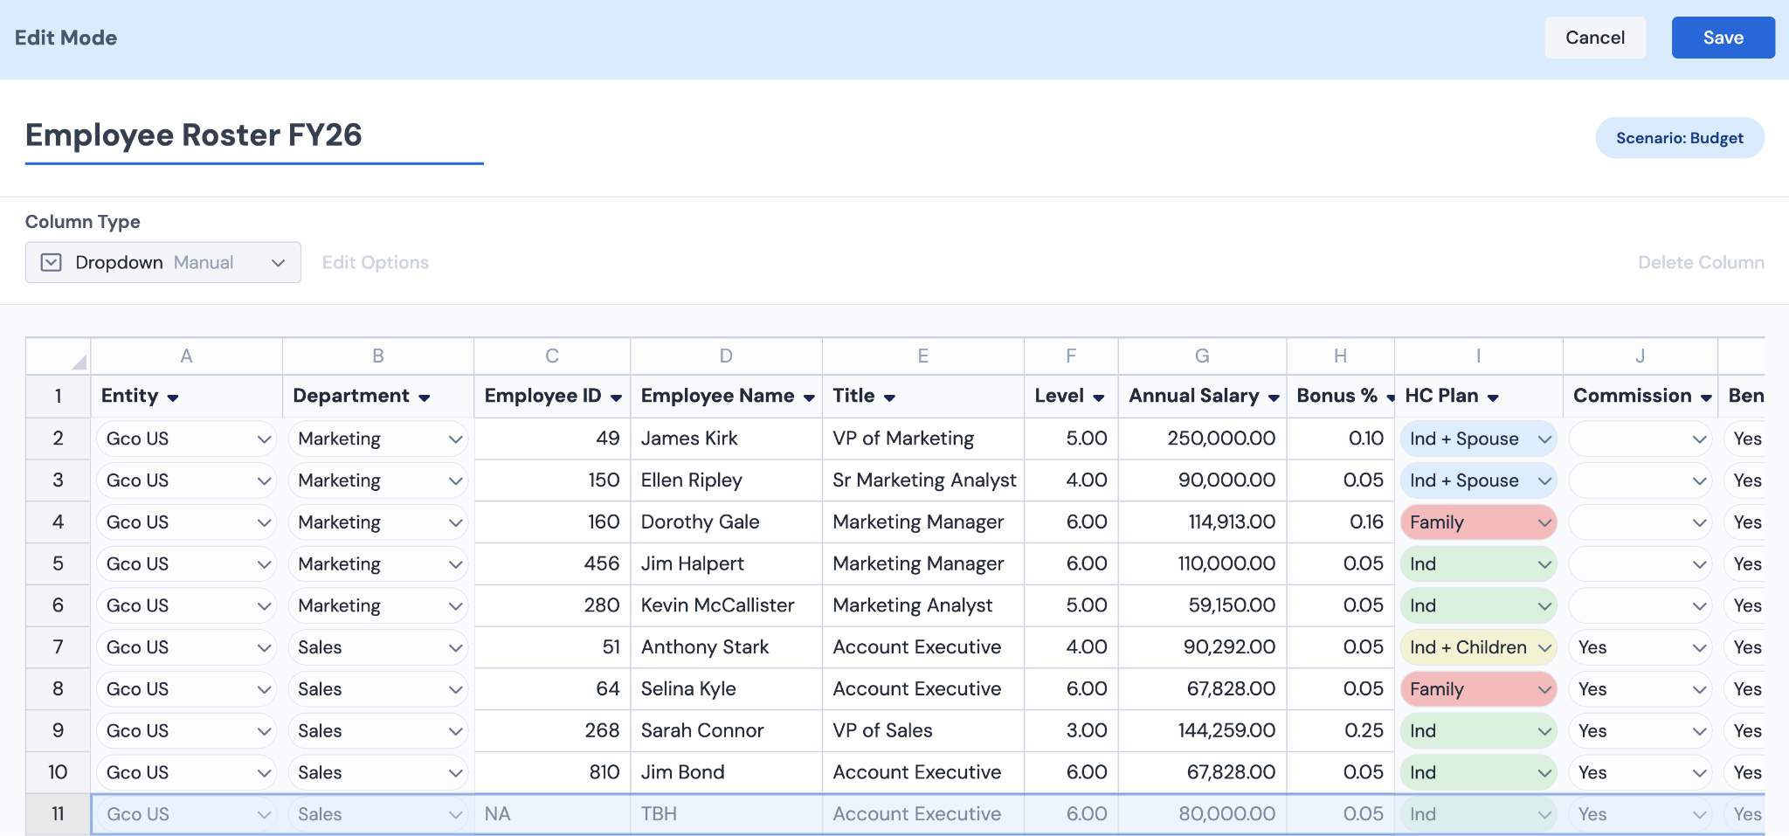The image size is (1789, 836).
Task: Open Department dropdown for Ellen Ripley row
Action: click(378, 480)
